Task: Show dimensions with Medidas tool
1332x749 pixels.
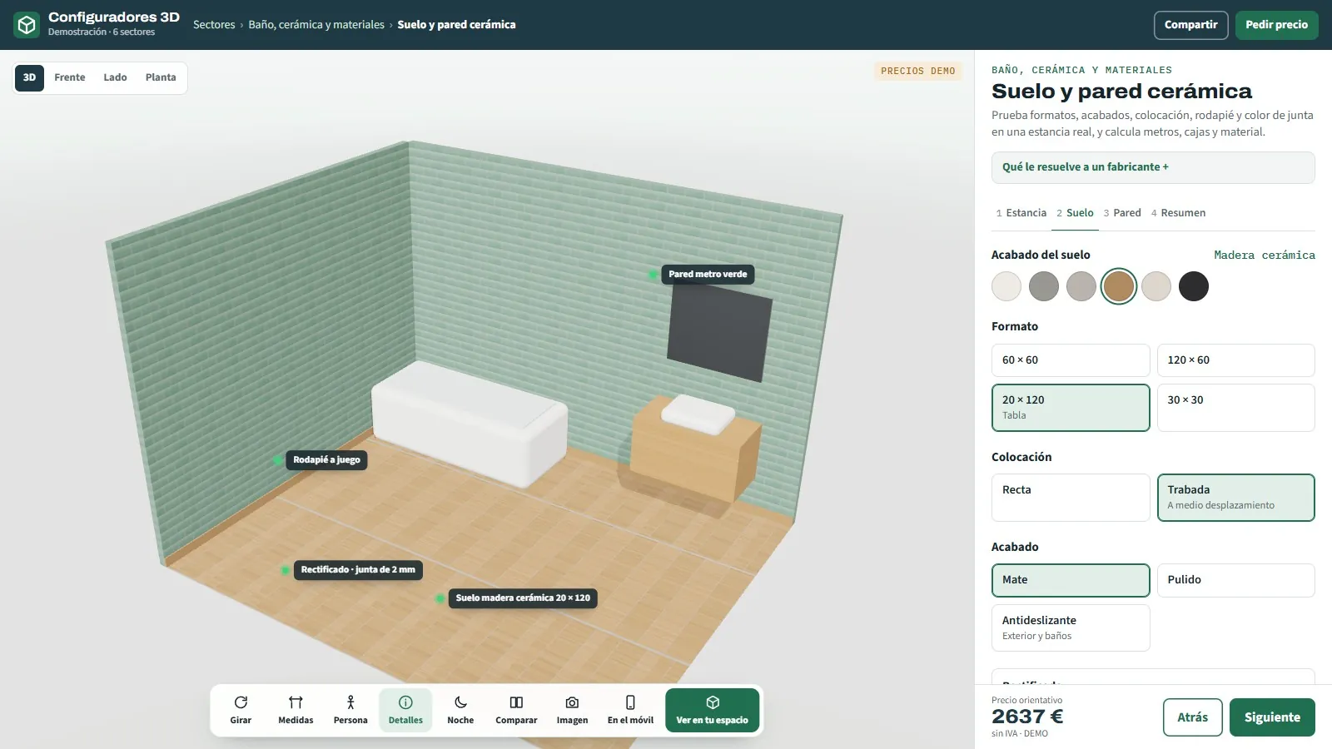Action: click(x=296, y=710)
